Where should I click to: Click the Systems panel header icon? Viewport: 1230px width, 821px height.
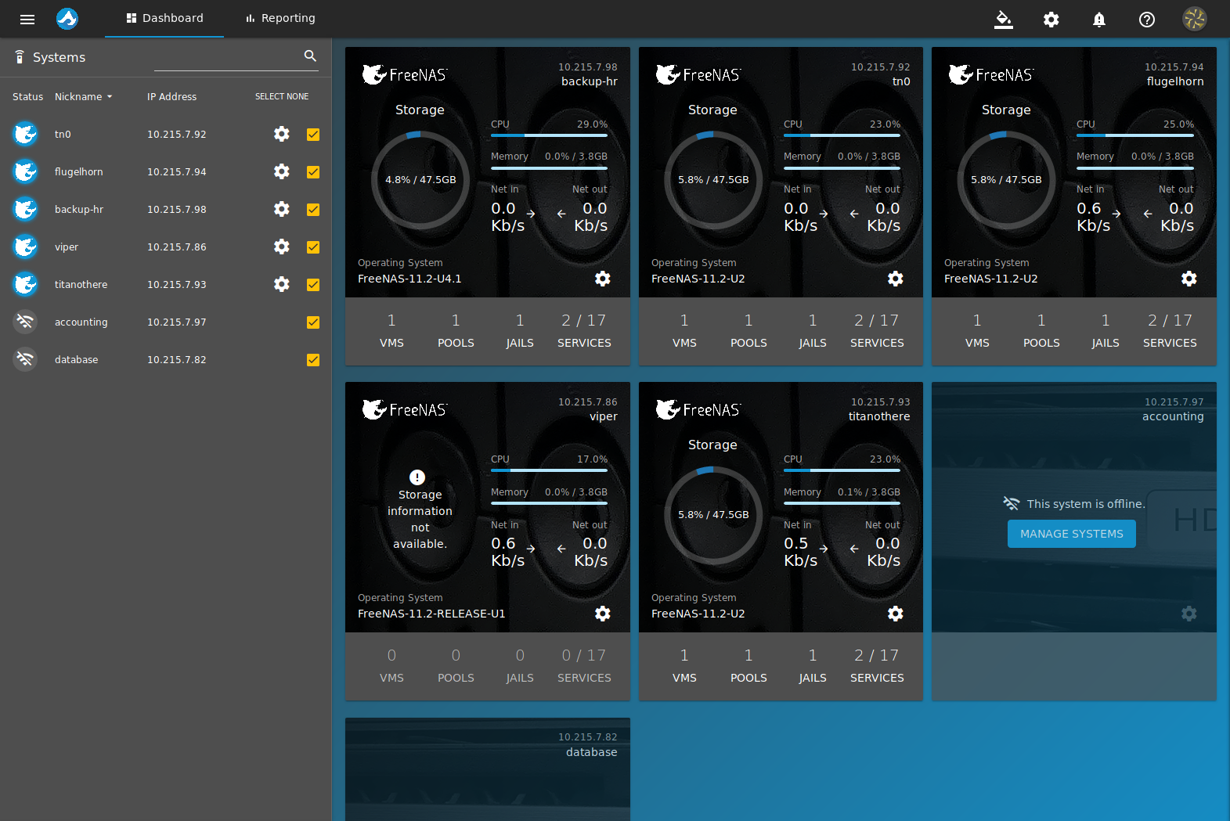click(x=20, y=57)
